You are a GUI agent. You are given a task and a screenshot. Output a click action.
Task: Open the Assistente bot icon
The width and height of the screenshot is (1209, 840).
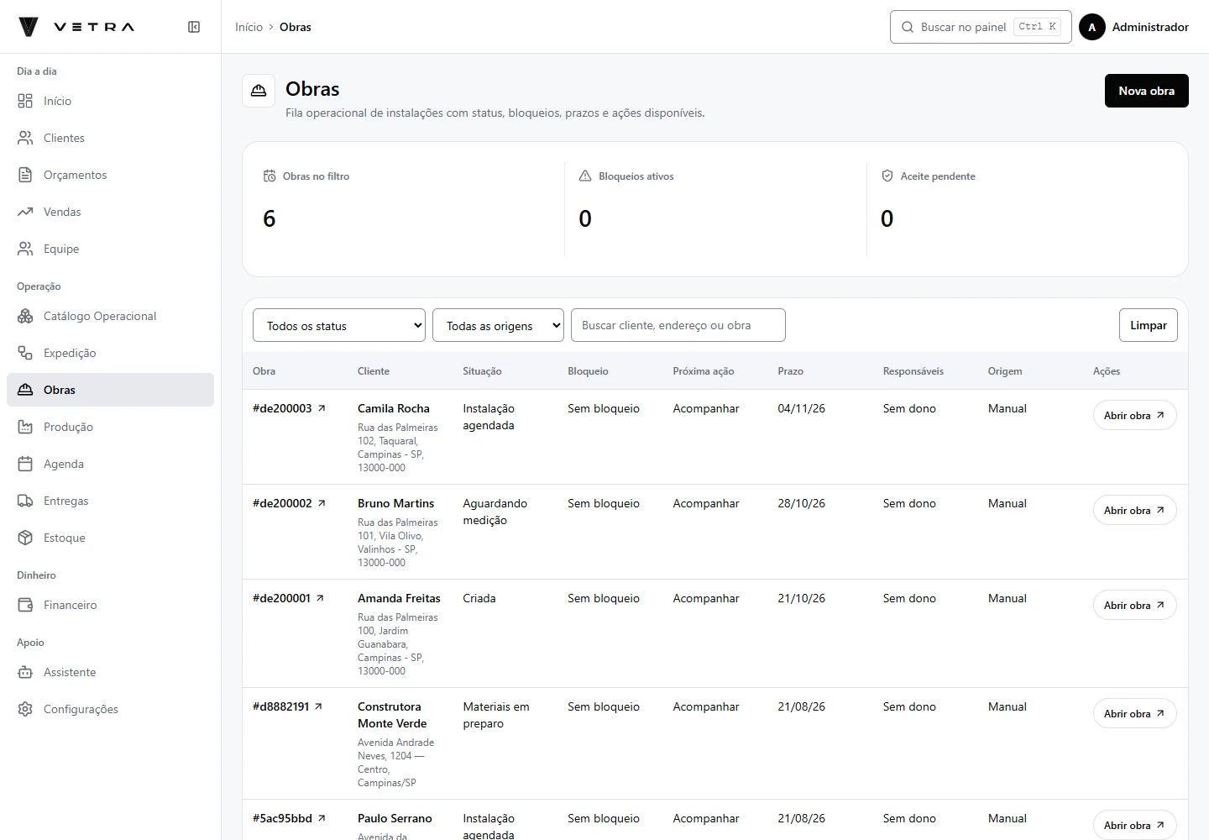tap(25, 672)
